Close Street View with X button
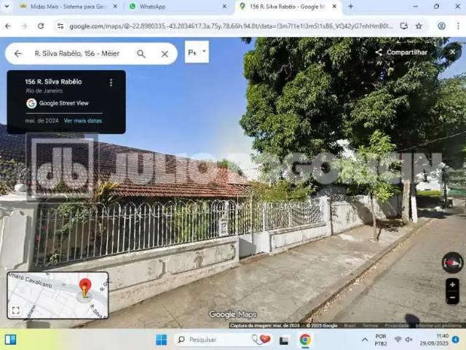 452,52
